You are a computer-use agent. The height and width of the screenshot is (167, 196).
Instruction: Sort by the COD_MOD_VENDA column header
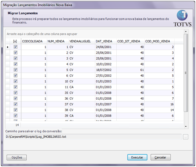click(159, 41)
